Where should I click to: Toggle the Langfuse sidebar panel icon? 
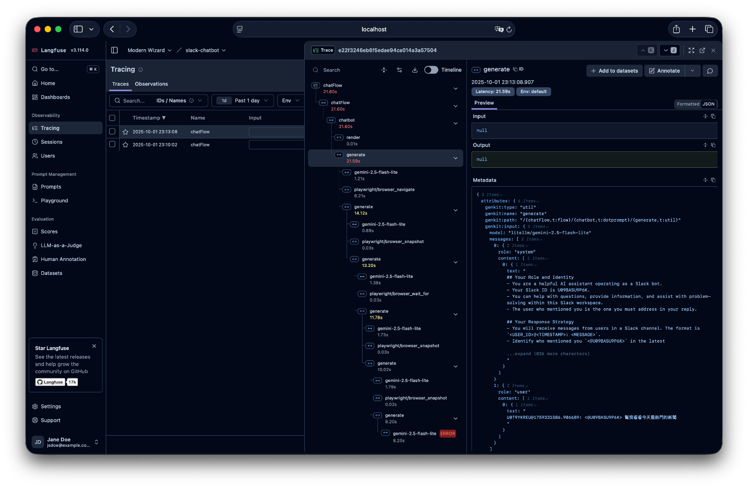(x=114, y=50)
